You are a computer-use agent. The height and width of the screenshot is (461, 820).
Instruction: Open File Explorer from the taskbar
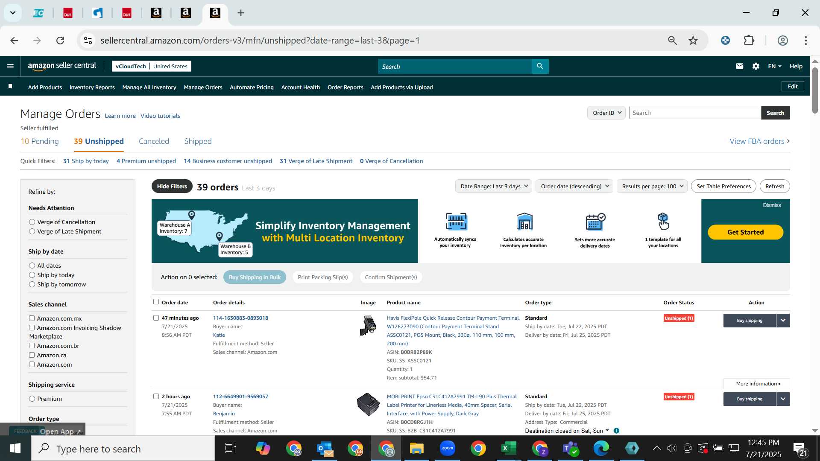click(x=416, y=448)
